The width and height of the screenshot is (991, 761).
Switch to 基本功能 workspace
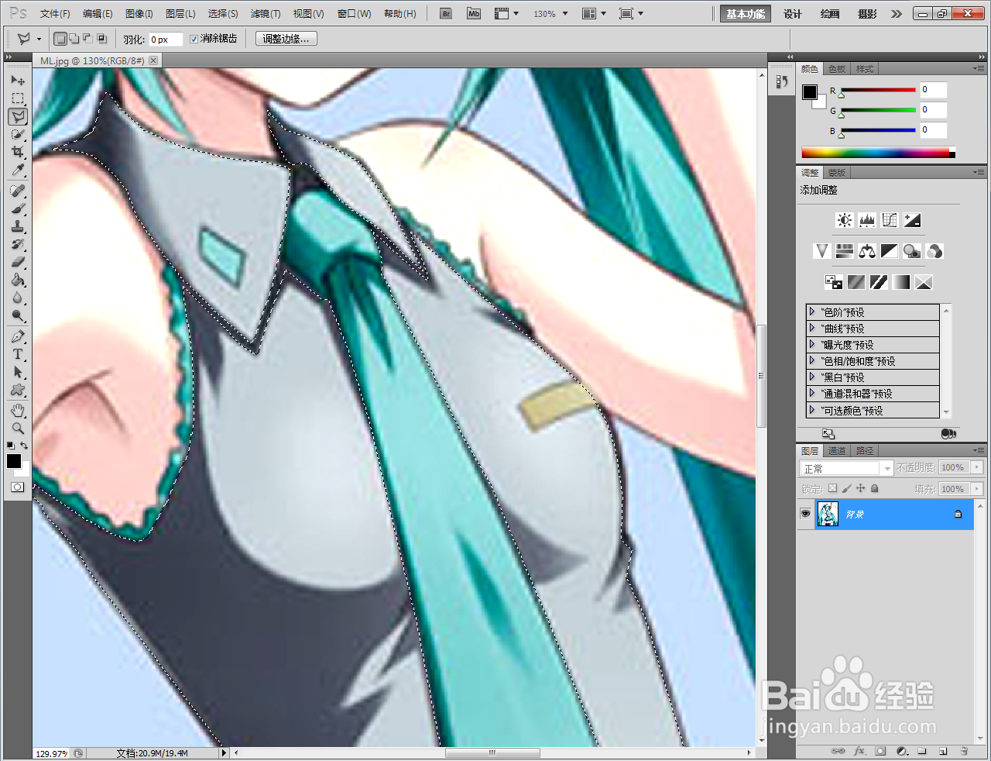click(x=745, y=14)
